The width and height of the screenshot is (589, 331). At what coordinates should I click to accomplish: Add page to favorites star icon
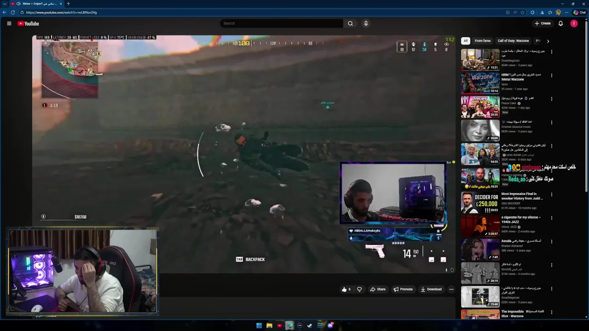coord(522,12)
